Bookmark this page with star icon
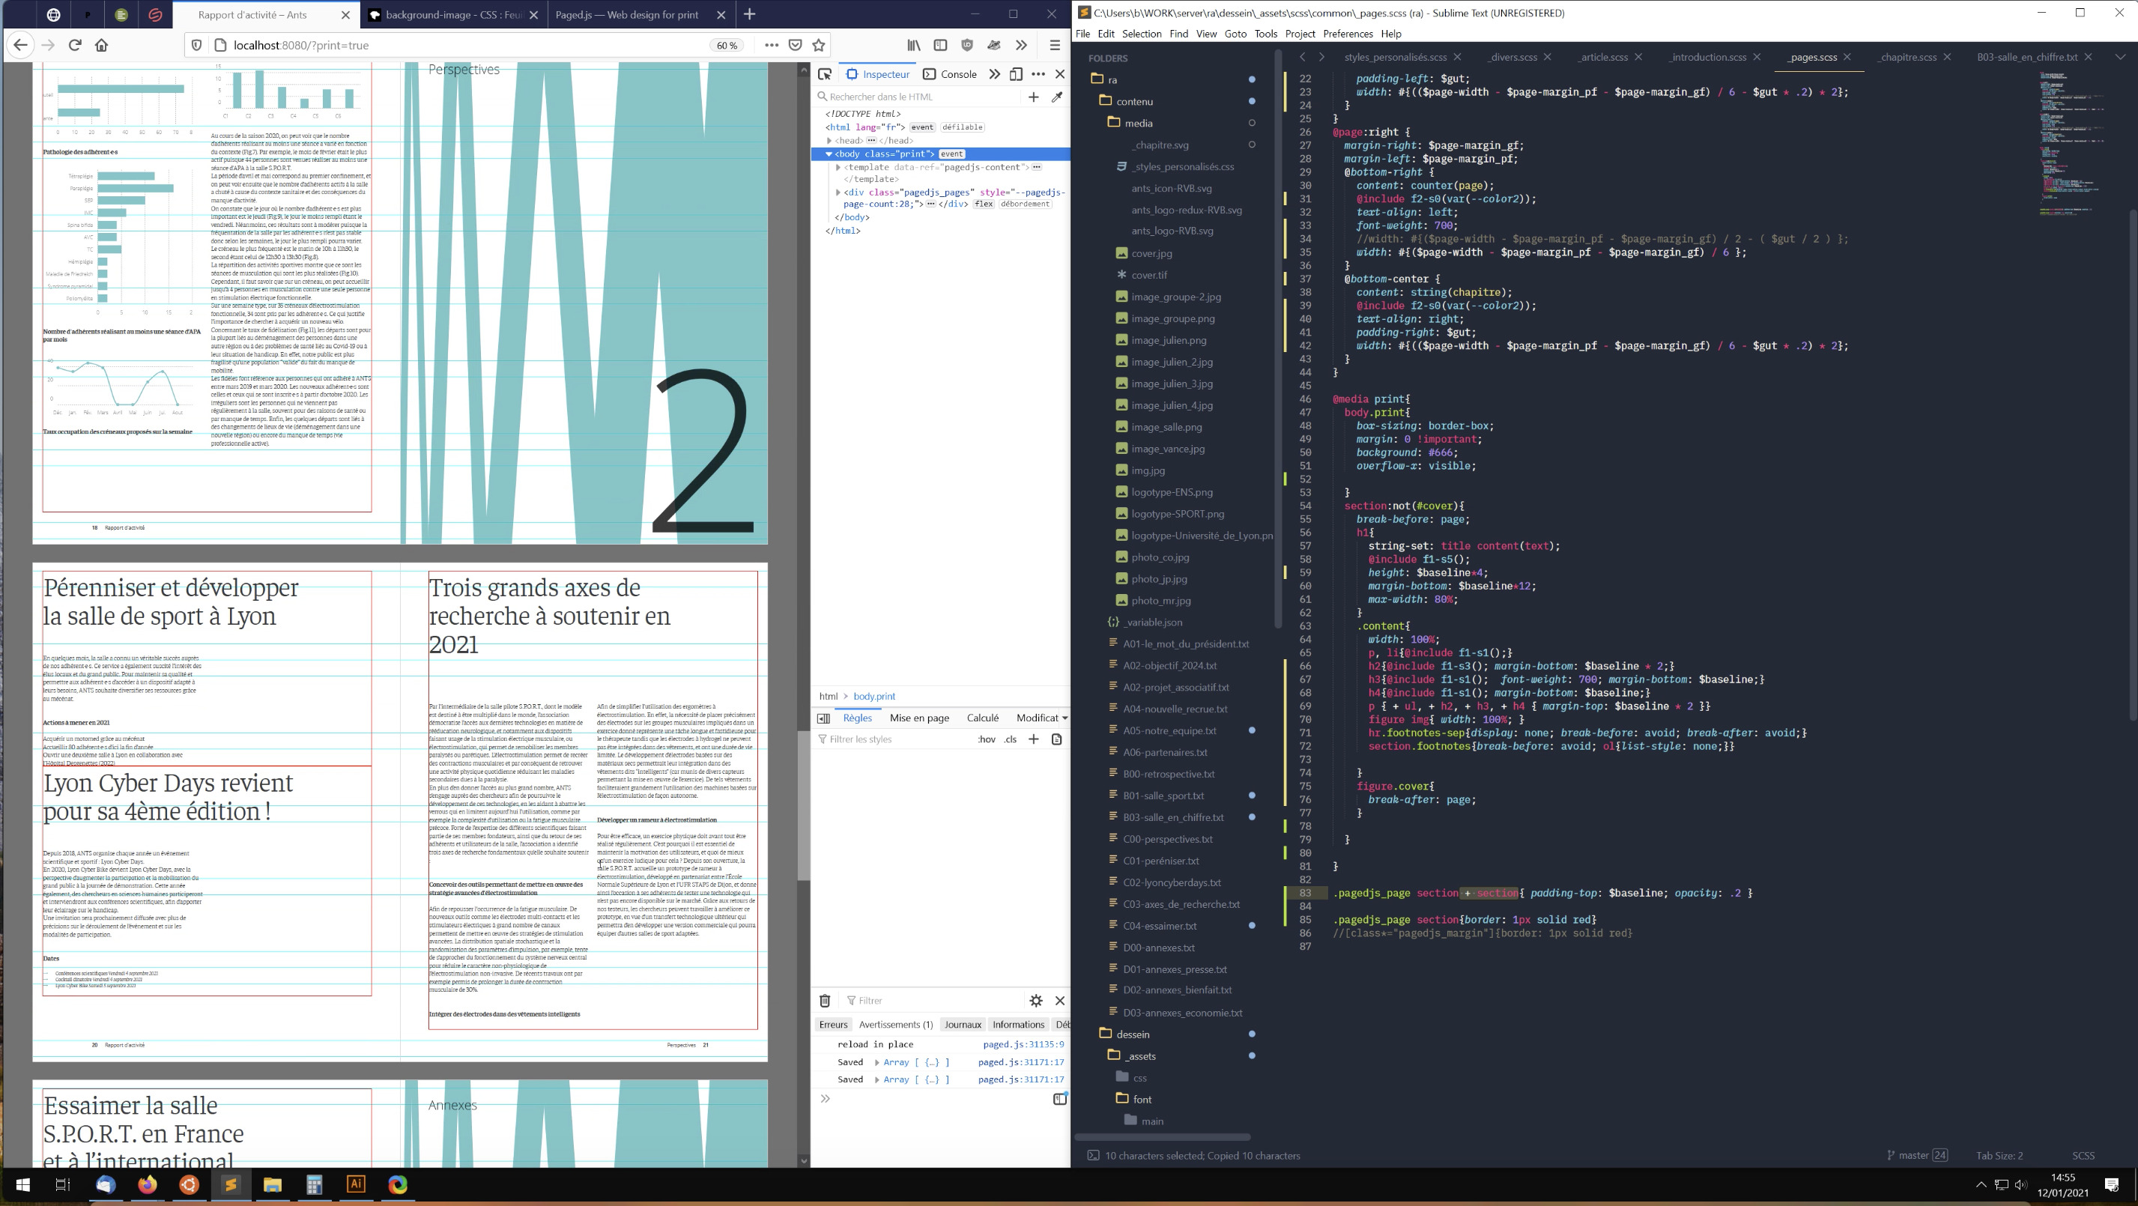This screenshot has height=1206, width=2138. (818, 45)
